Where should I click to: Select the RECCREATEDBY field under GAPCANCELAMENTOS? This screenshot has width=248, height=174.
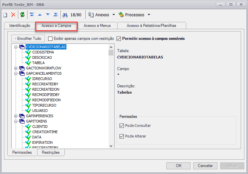pos(45,84)
